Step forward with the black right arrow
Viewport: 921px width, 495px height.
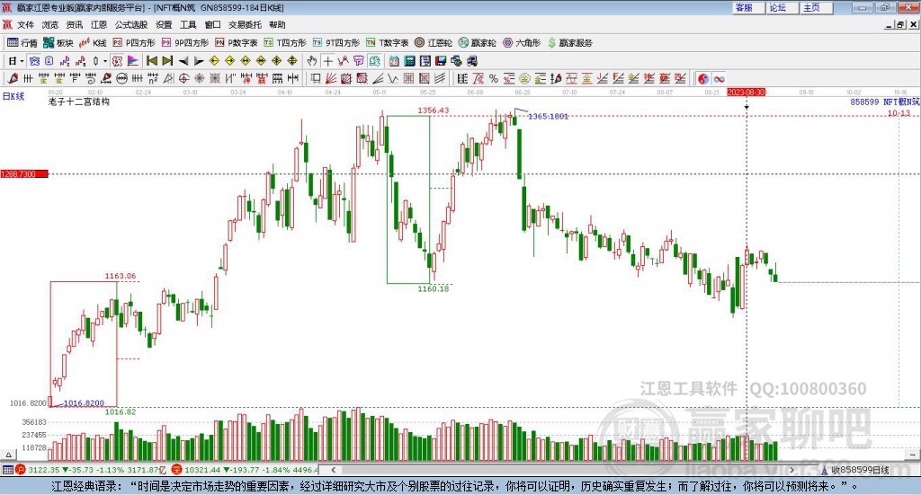(199, 61)
